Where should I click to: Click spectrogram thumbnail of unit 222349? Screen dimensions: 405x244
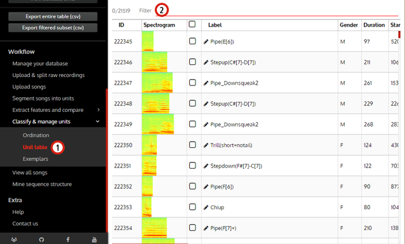(158, 125)
